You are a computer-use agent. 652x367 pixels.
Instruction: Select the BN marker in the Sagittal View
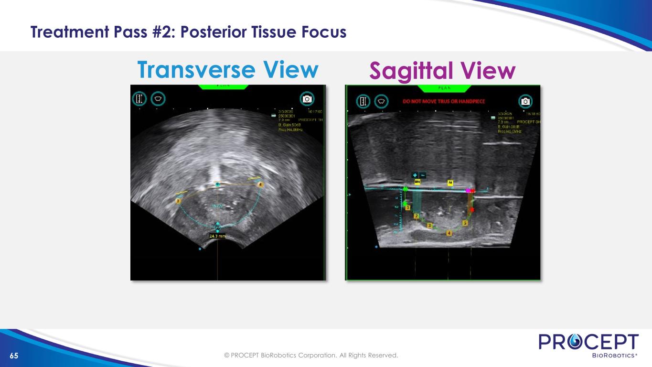(417, 183)
